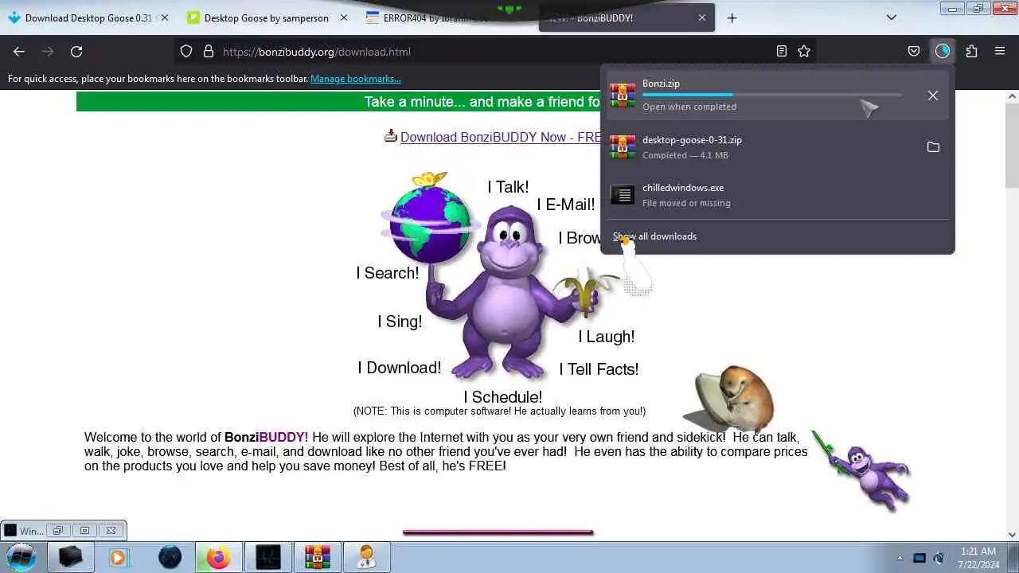1019x573 pixels.
Task: Switch to Firefox in the taskbar
Action: (218, 557)
